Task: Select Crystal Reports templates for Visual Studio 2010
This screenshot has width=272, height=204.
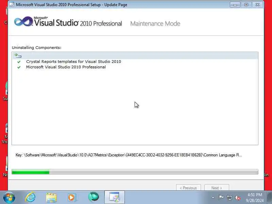Action: click(x=73, y=62)
